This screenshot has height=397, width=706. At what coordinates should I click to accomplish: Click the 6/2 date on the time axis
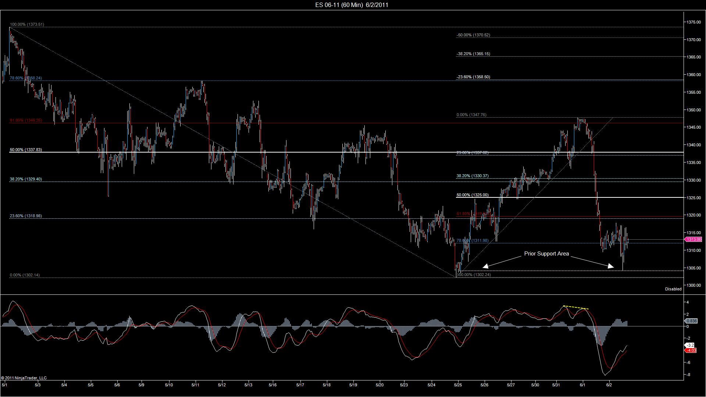609,385
